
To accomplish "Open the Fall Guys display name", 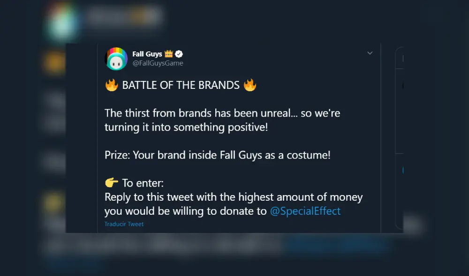I will pyautogui.click(x=147, y=54).
